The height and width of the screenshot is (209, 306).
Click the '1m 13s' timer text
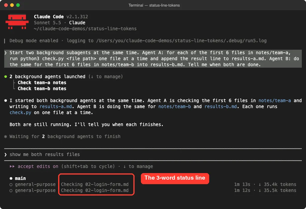242,184
